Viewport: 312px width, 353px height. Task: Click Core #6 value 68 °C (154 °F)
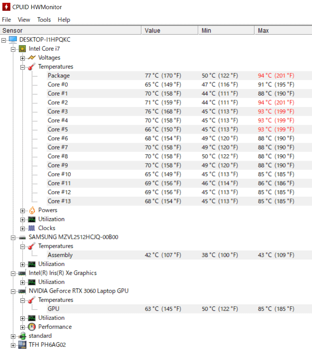click(x=163, y=138)
